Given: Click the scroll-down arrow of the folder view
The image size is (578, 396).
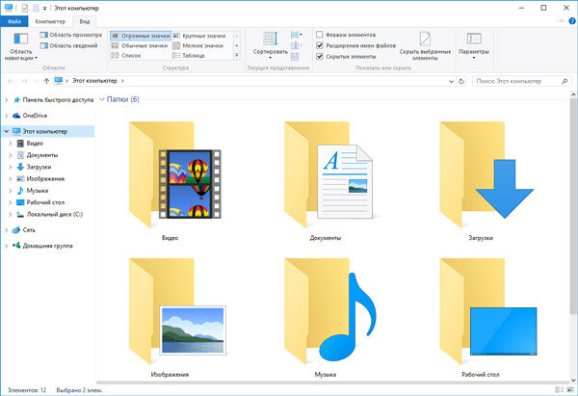Looking at the screenshot, I should click(x=573, y=380).
